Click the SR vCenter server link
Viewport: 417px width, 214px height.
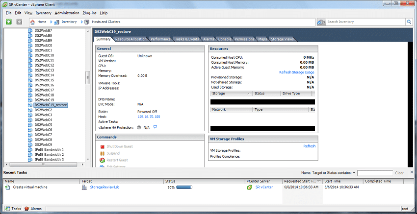click(264, 187)
